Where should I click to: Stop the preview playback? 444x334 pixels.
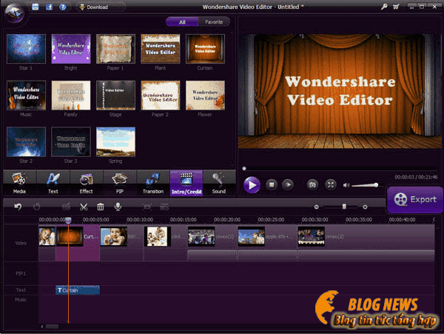pyautogui.click(x=272, y=184)
